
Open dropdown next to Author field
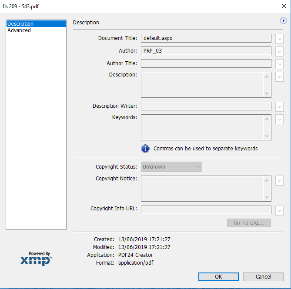click(x=279, y=52)
